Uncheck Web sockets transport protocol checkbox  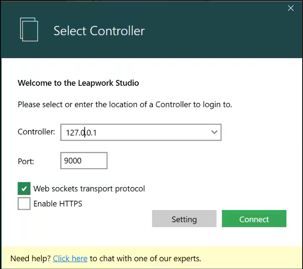click(x=24, y=189)
